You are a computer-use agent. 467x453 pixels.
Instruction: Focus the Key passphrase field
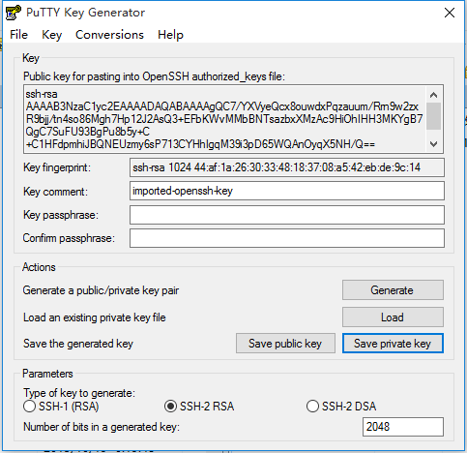287,215
